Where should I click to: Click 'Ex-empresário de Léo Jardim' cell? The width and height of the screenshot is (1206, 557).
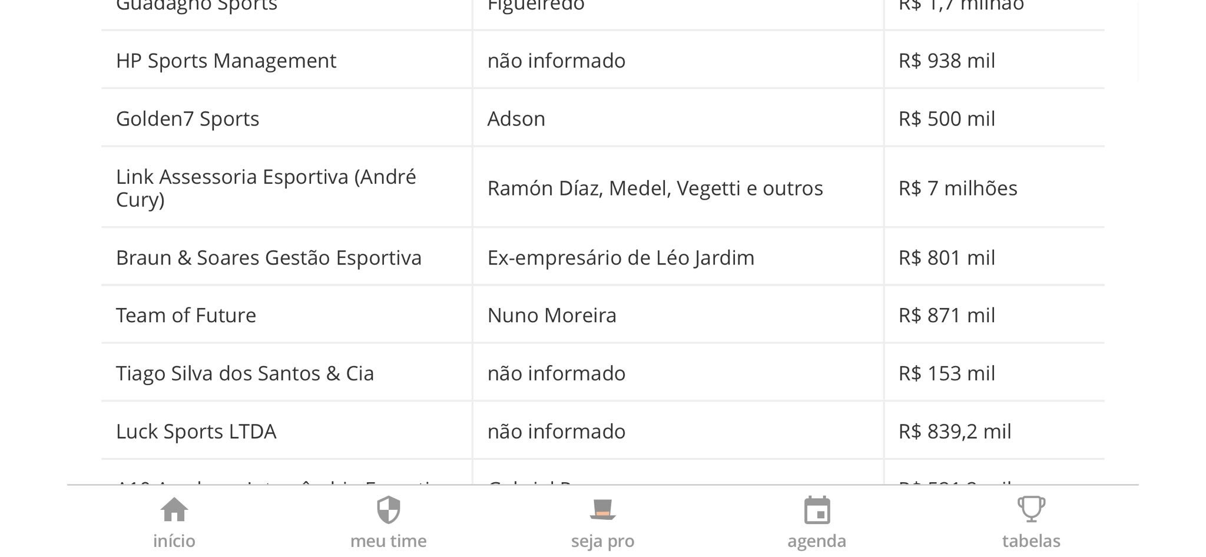[x=678, y=257]
